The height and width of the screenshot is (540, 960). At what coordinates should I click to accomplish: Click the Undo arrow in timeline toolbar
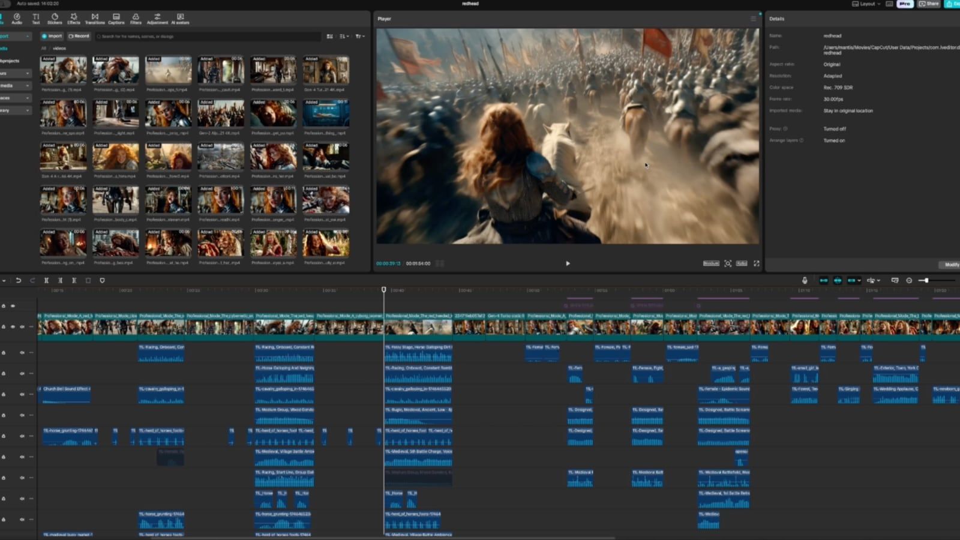(x=19, y=280)
